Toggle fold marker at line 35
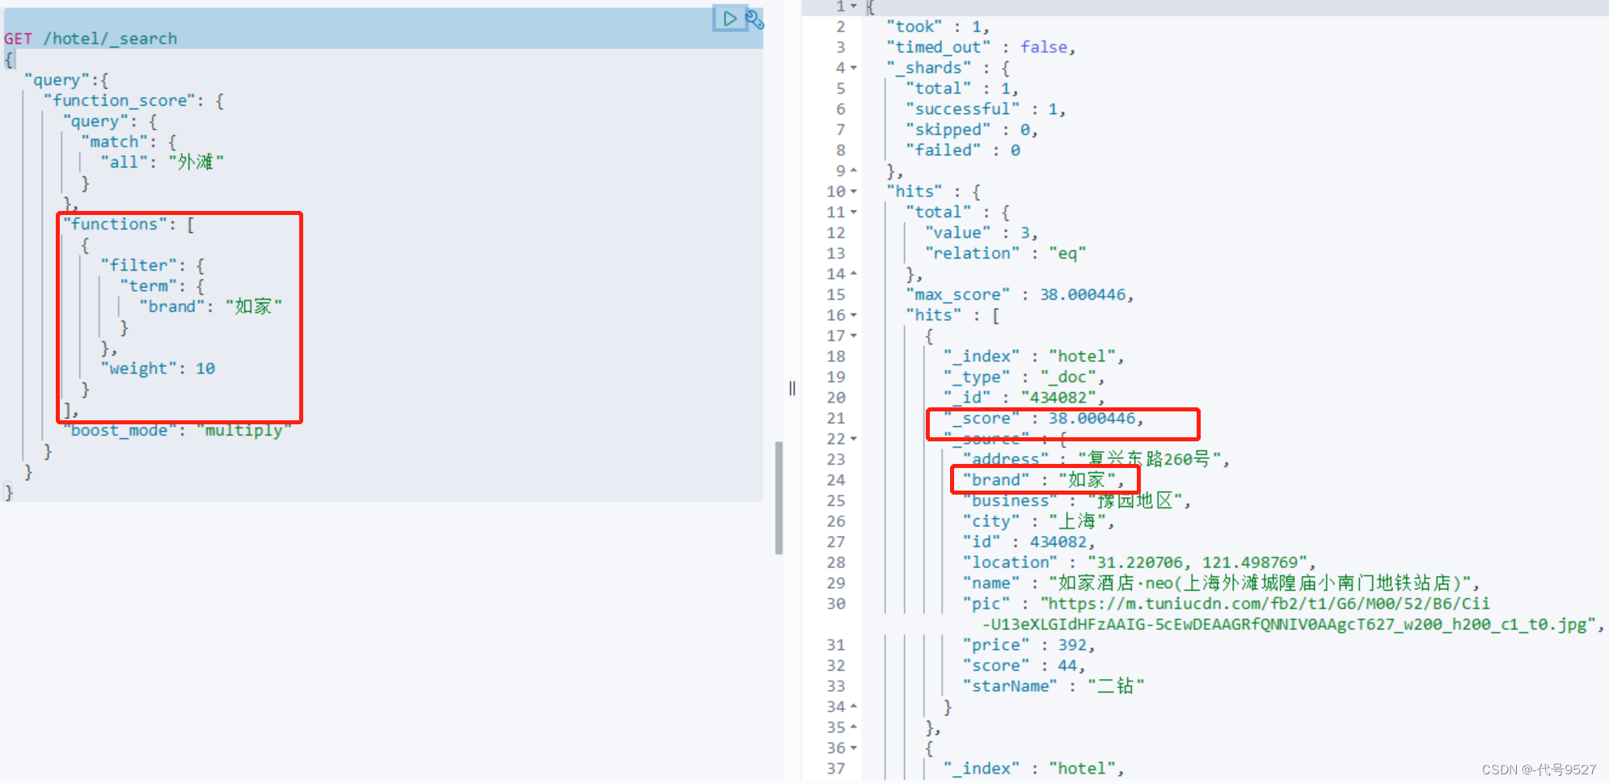1609x784 pixels. [853, 727]
